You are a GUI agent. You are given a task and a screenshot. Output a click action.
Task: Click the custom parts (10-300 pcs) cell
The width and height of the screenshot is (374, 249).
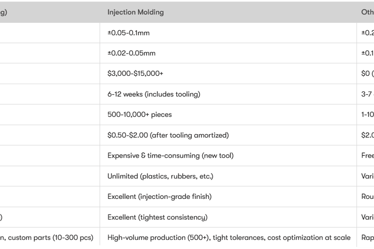49,237
